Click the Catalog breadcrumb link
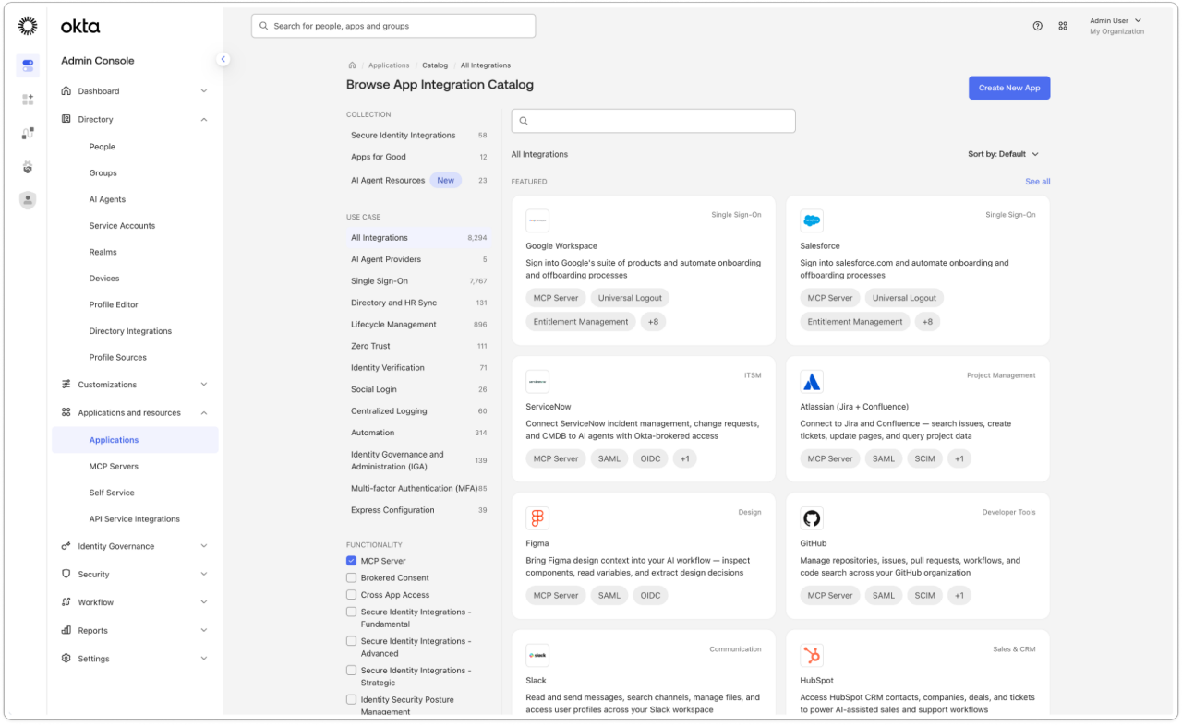Screen dimensions: 1182x725 [x=435, y=65]
